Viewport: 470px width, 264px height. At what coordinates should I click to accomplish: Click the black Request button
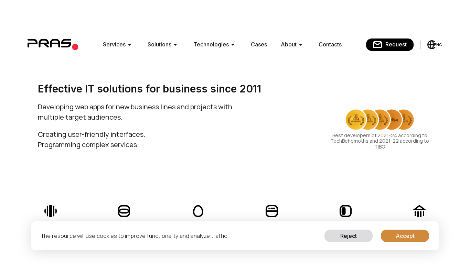click(x=389, y=45)
